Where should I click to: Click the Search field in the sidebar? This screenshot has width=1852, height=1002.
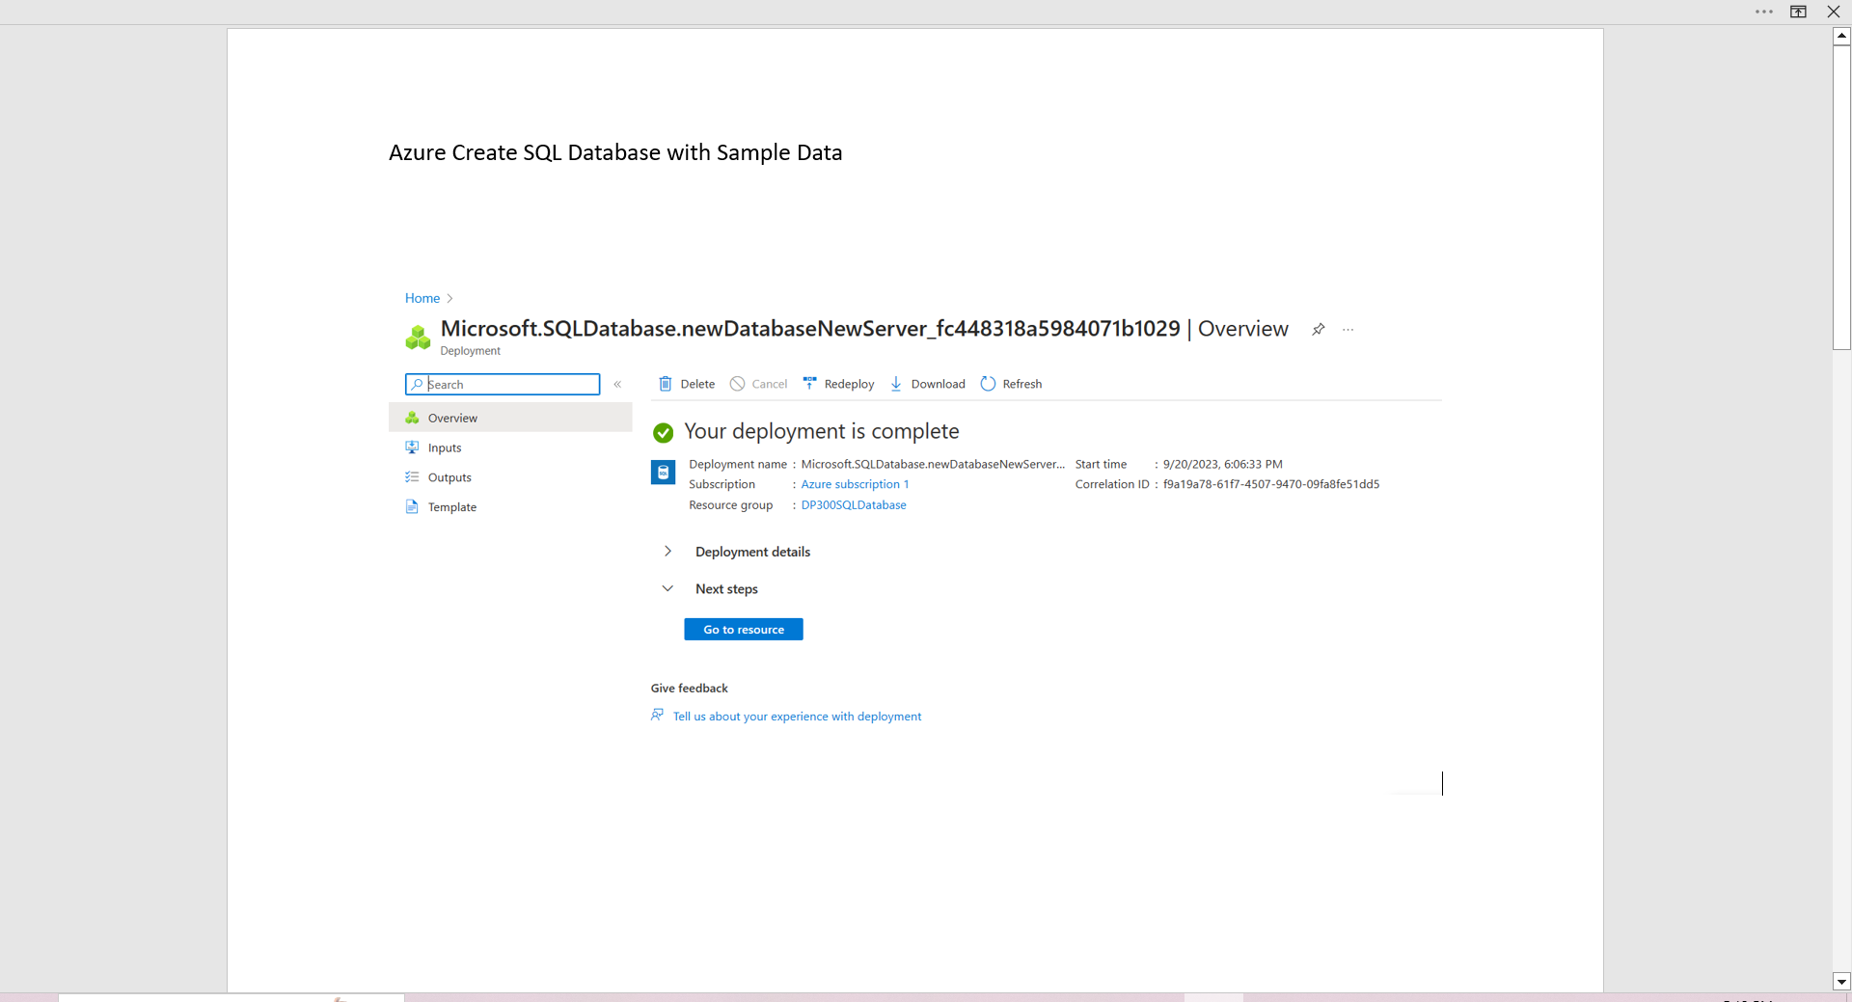(x=503, y=384)
